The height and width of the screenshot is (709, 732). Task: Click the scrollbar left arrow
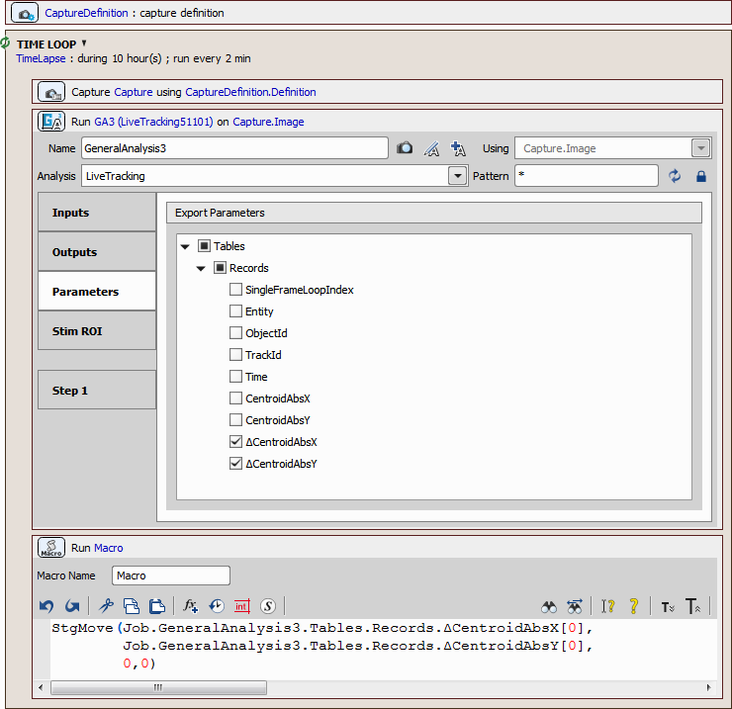point(42,687)
